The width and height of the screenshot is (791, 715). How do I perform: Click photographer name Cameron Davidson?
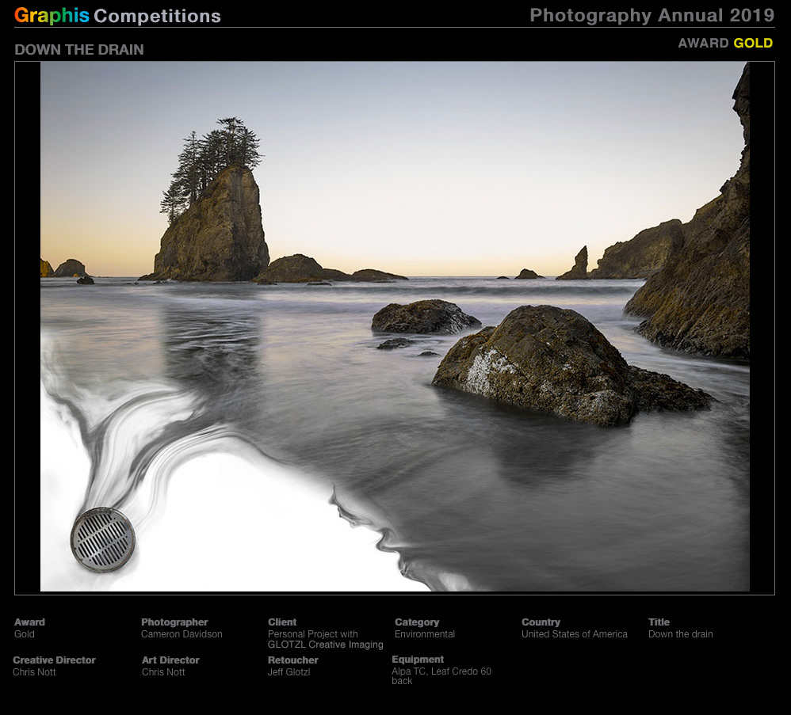click(x=182, y=634)
